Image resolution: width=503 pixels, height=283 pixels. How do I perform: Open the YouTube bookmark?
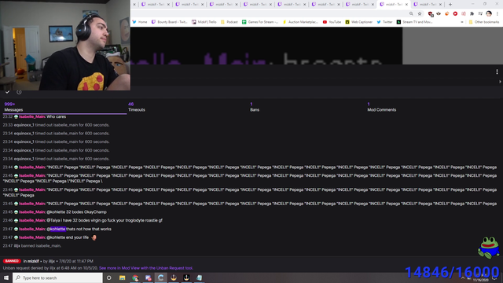(x=332, y=22)
